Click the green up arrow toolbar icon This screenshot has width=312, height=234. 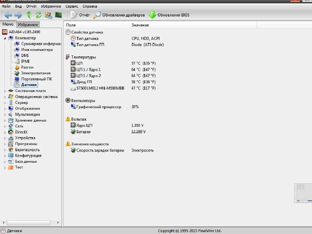(x=29, y=15)
